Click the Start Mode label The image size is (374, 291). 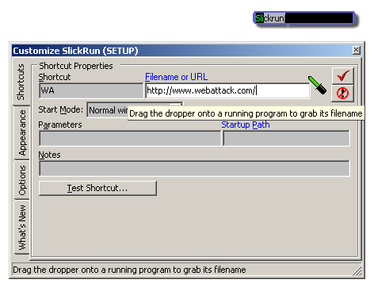pyautogui.click(x=61, y=109)
